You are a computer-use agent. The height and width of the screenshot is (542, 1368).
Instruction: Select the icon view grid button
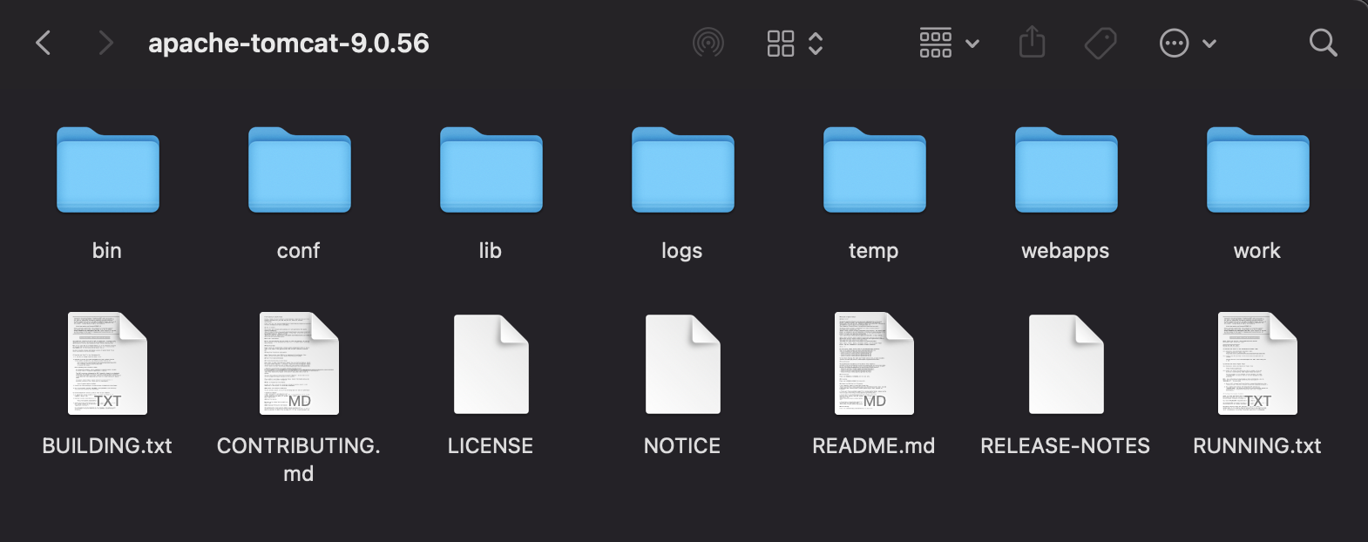click(x=781, y=43)
